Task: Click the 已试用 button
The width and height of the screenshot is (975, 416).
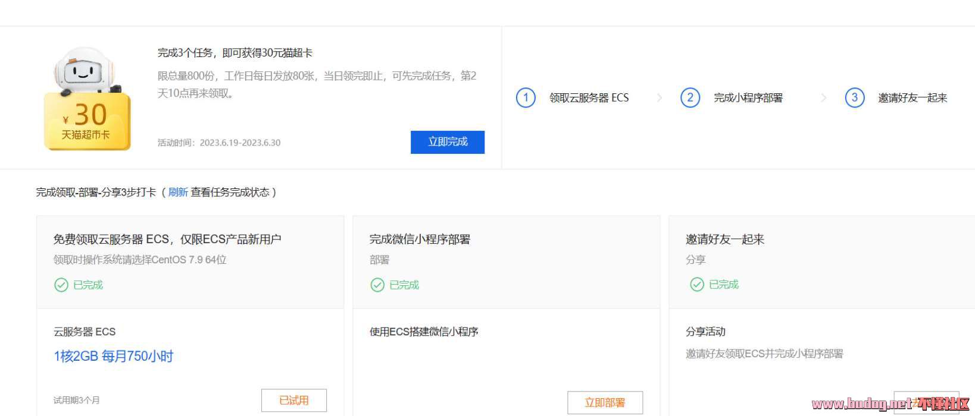Action: 293,401
